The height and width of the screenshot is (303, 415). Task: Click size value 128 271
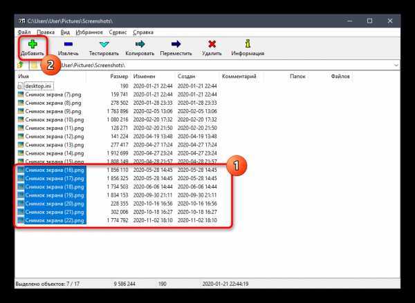(120, 128)
